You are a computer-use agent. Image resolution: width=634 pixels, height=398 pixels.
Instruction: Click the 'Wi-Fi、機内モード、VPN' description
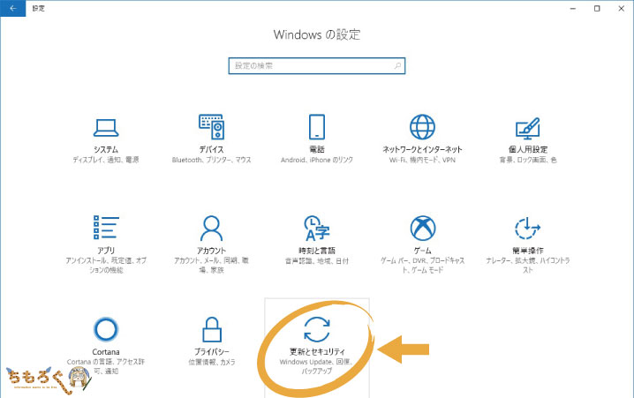tap(422, 160)
